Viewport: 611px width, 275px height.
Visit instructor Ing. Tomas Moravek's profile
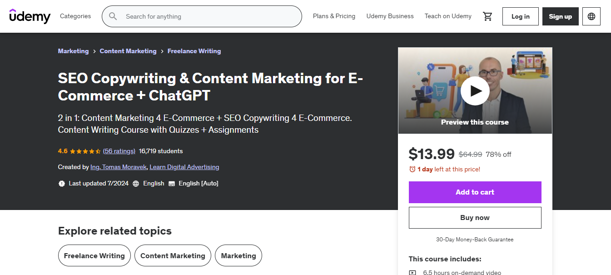click(119, 167)
